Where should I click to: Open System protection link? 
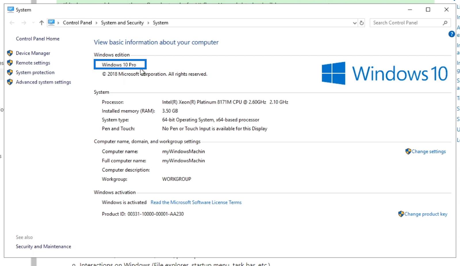[35, 73]
